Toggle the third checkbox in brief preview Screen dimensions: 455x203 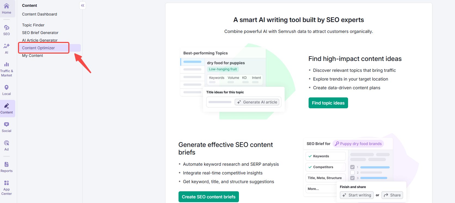352,178
